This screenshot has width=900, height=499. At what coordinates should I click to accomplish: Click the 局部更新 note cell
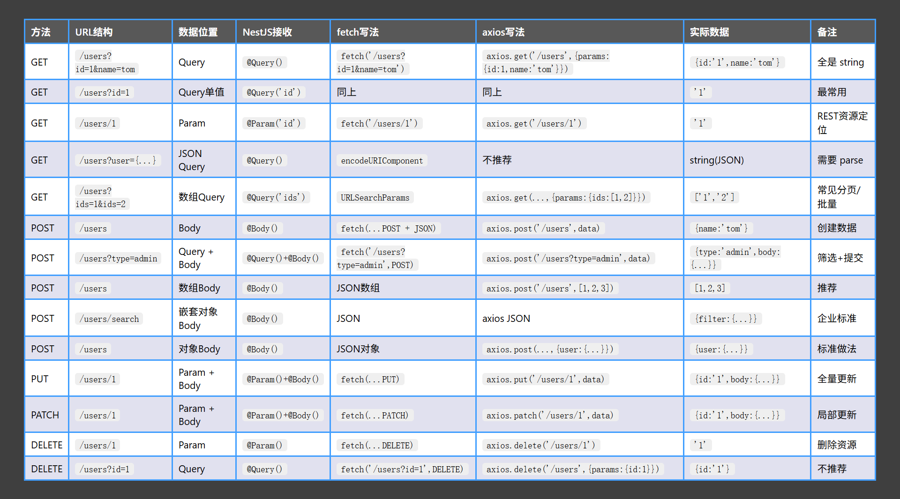click(843, 415)
